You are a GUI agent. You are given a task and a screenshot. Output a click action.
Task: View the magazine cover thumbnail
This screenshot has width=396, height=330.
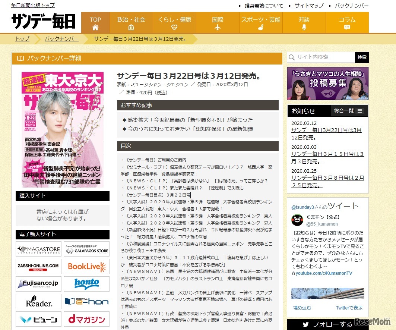coord(62,129)
